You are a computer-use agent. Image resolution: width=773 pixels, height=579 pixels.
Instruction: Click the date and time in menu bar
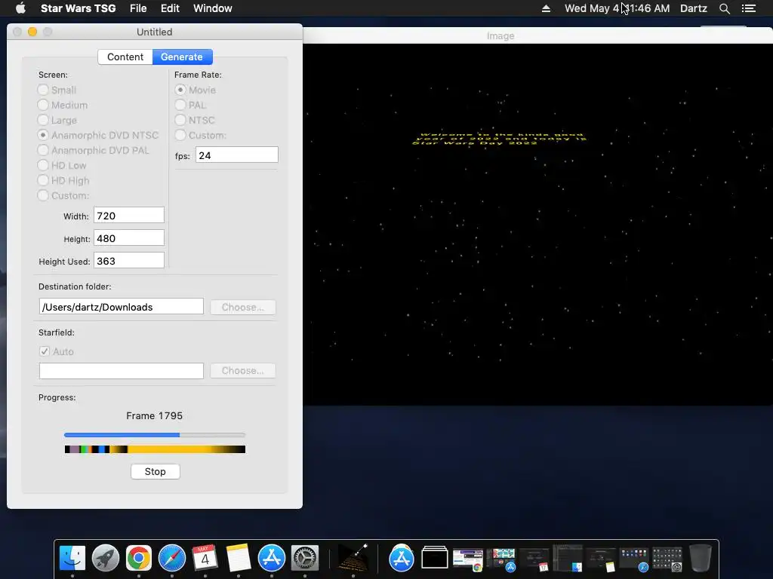click(617, 8)
